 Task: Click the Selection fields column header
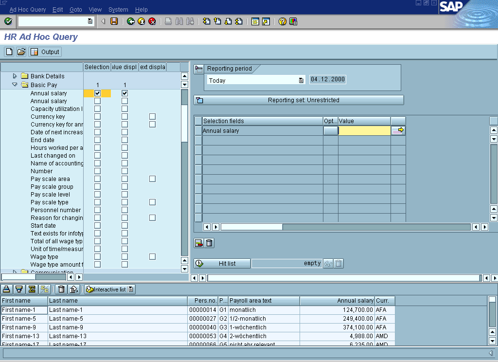click(x=262, y=121)
